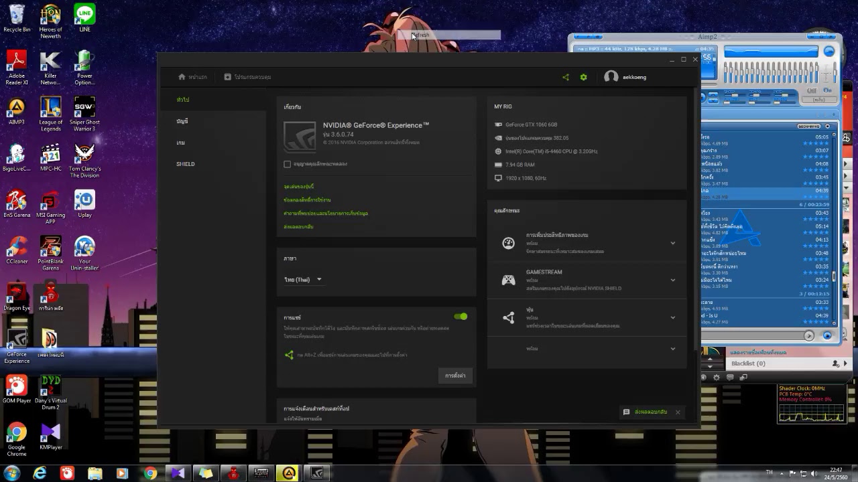
Task: Open CCleaner desktop icon
Action: 17,250
